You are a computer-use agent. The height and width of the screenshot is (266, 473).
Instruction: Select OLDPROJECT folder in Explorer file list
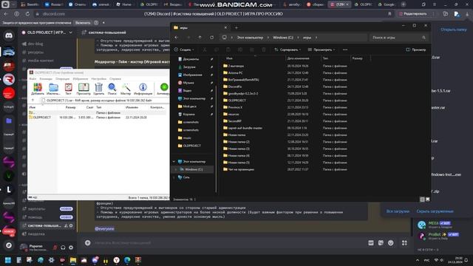237,100
